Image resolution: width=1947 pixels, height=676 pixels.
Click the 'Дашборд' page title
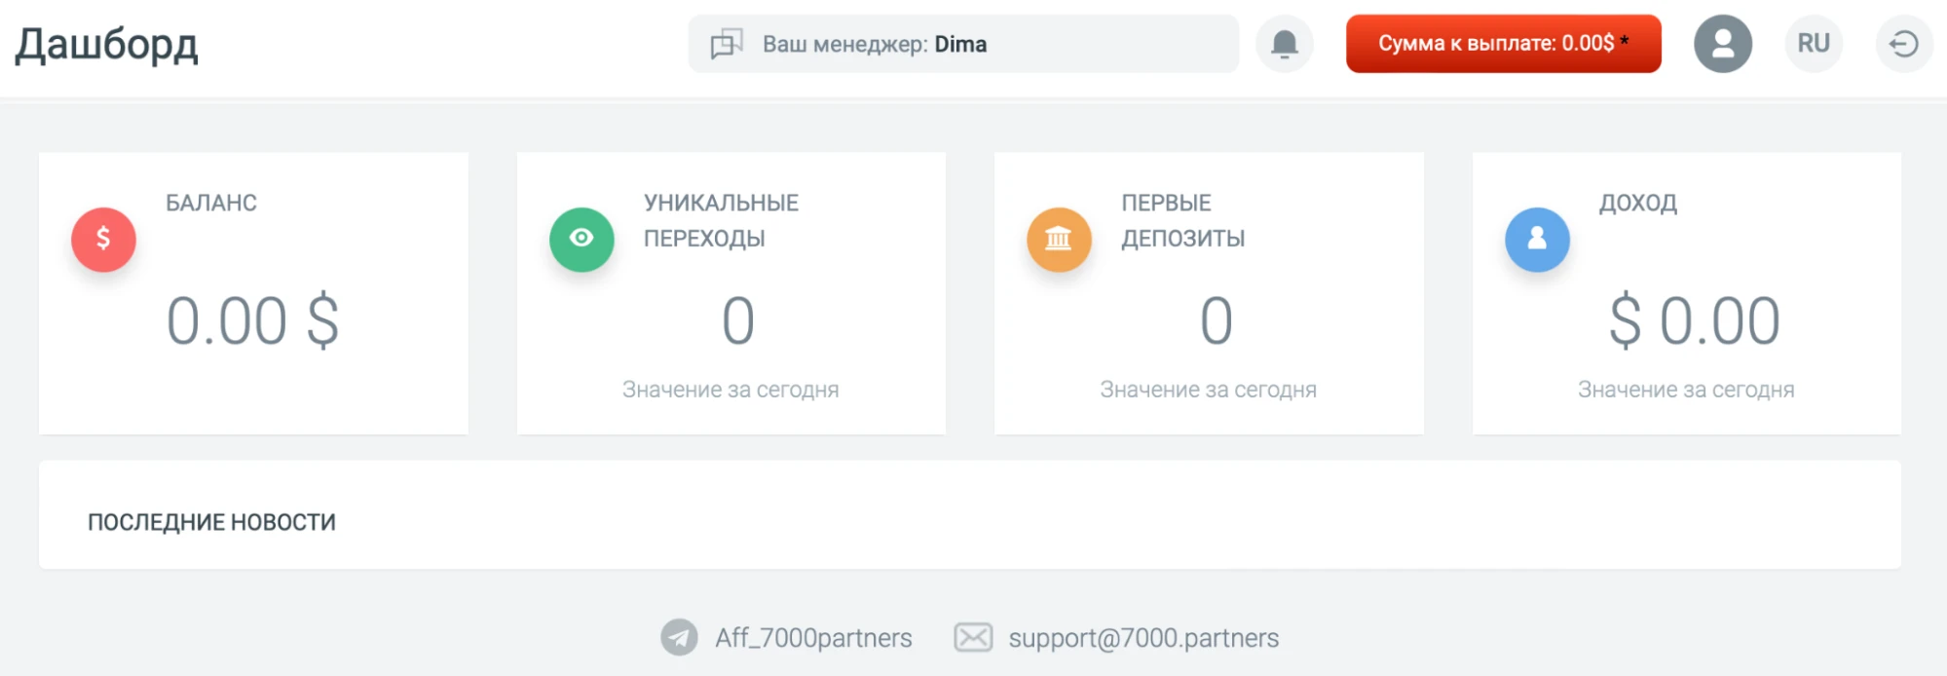tap(107, 45)
